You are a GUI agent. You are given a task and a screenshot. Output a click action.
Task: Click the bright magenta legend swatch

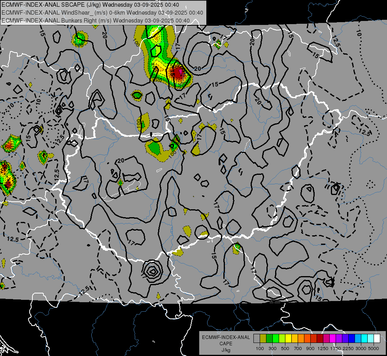333,338
